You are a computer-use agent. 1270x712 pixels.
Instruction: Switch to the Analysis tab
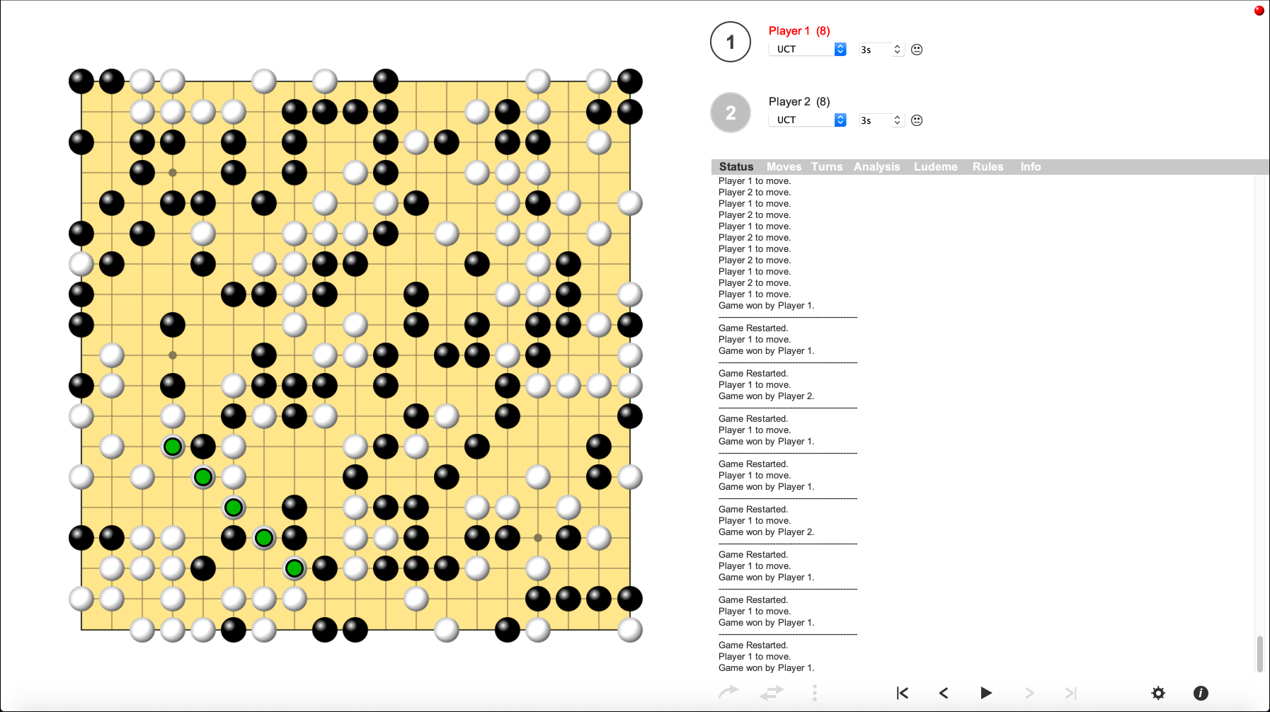[x=877, y=166]
